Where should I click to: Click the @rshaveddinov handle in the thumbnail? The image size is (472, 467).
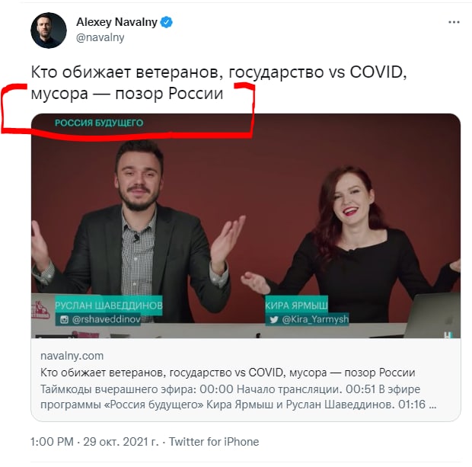coord(107,319)
